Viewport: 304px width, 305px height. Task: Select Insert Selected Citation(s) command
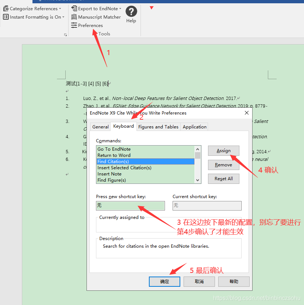145,168
